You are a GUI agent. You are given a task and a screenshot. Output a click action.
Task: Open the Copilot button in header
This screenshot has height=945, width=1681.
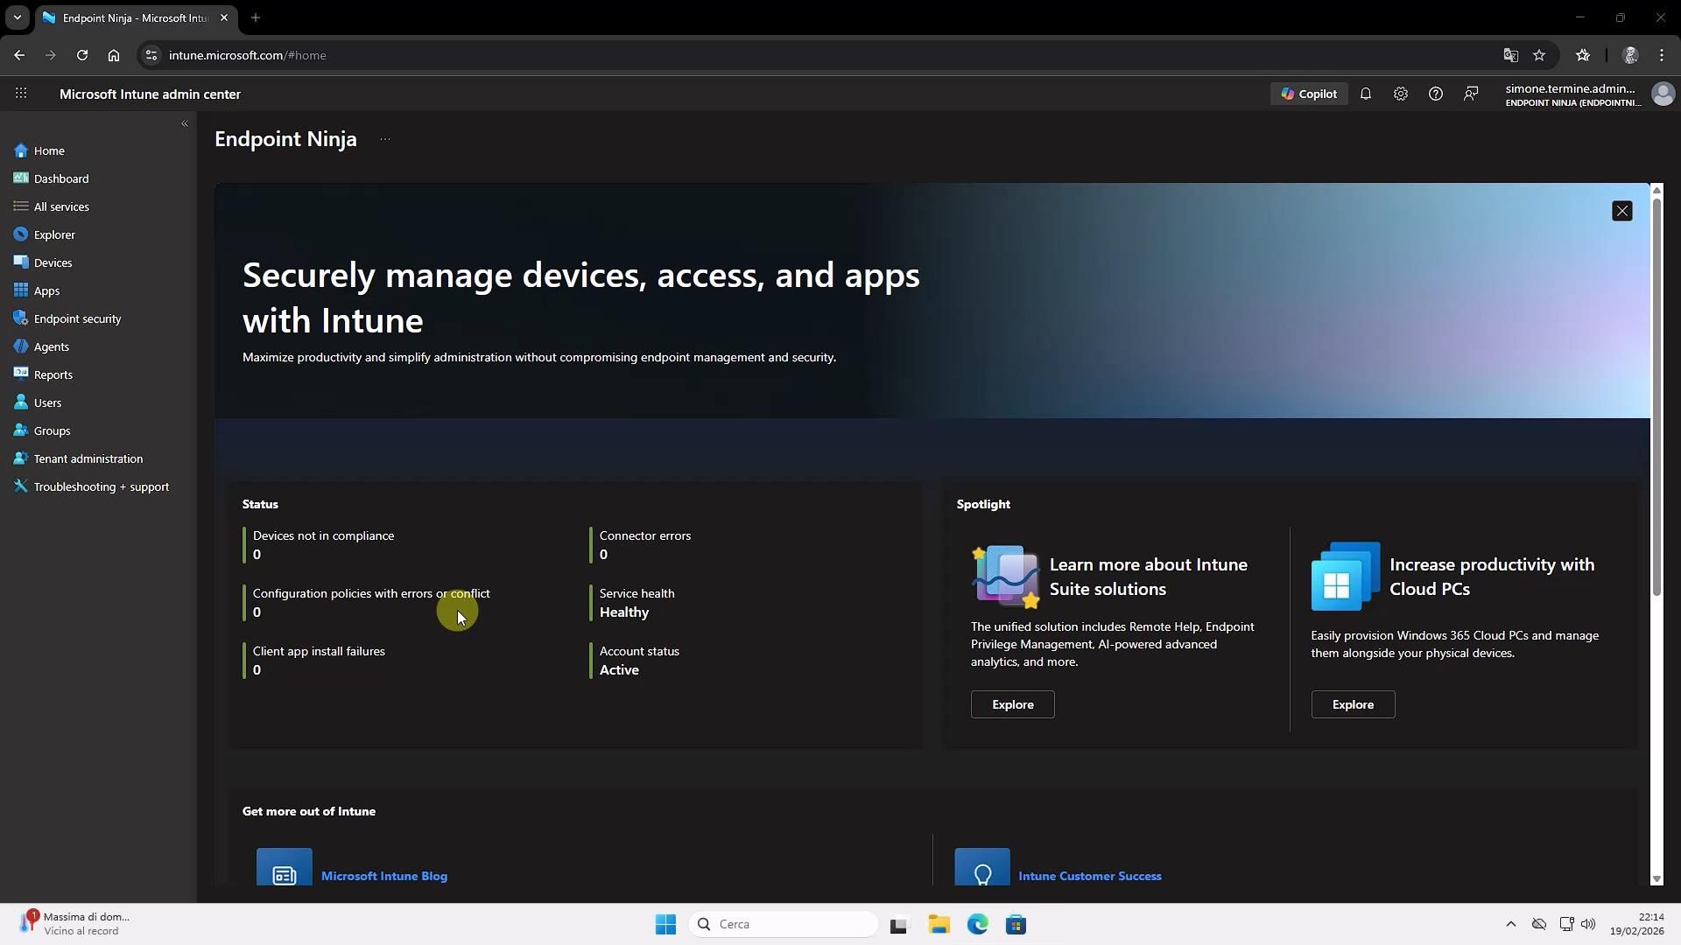pyautogui.click(x=1309, y=94)
